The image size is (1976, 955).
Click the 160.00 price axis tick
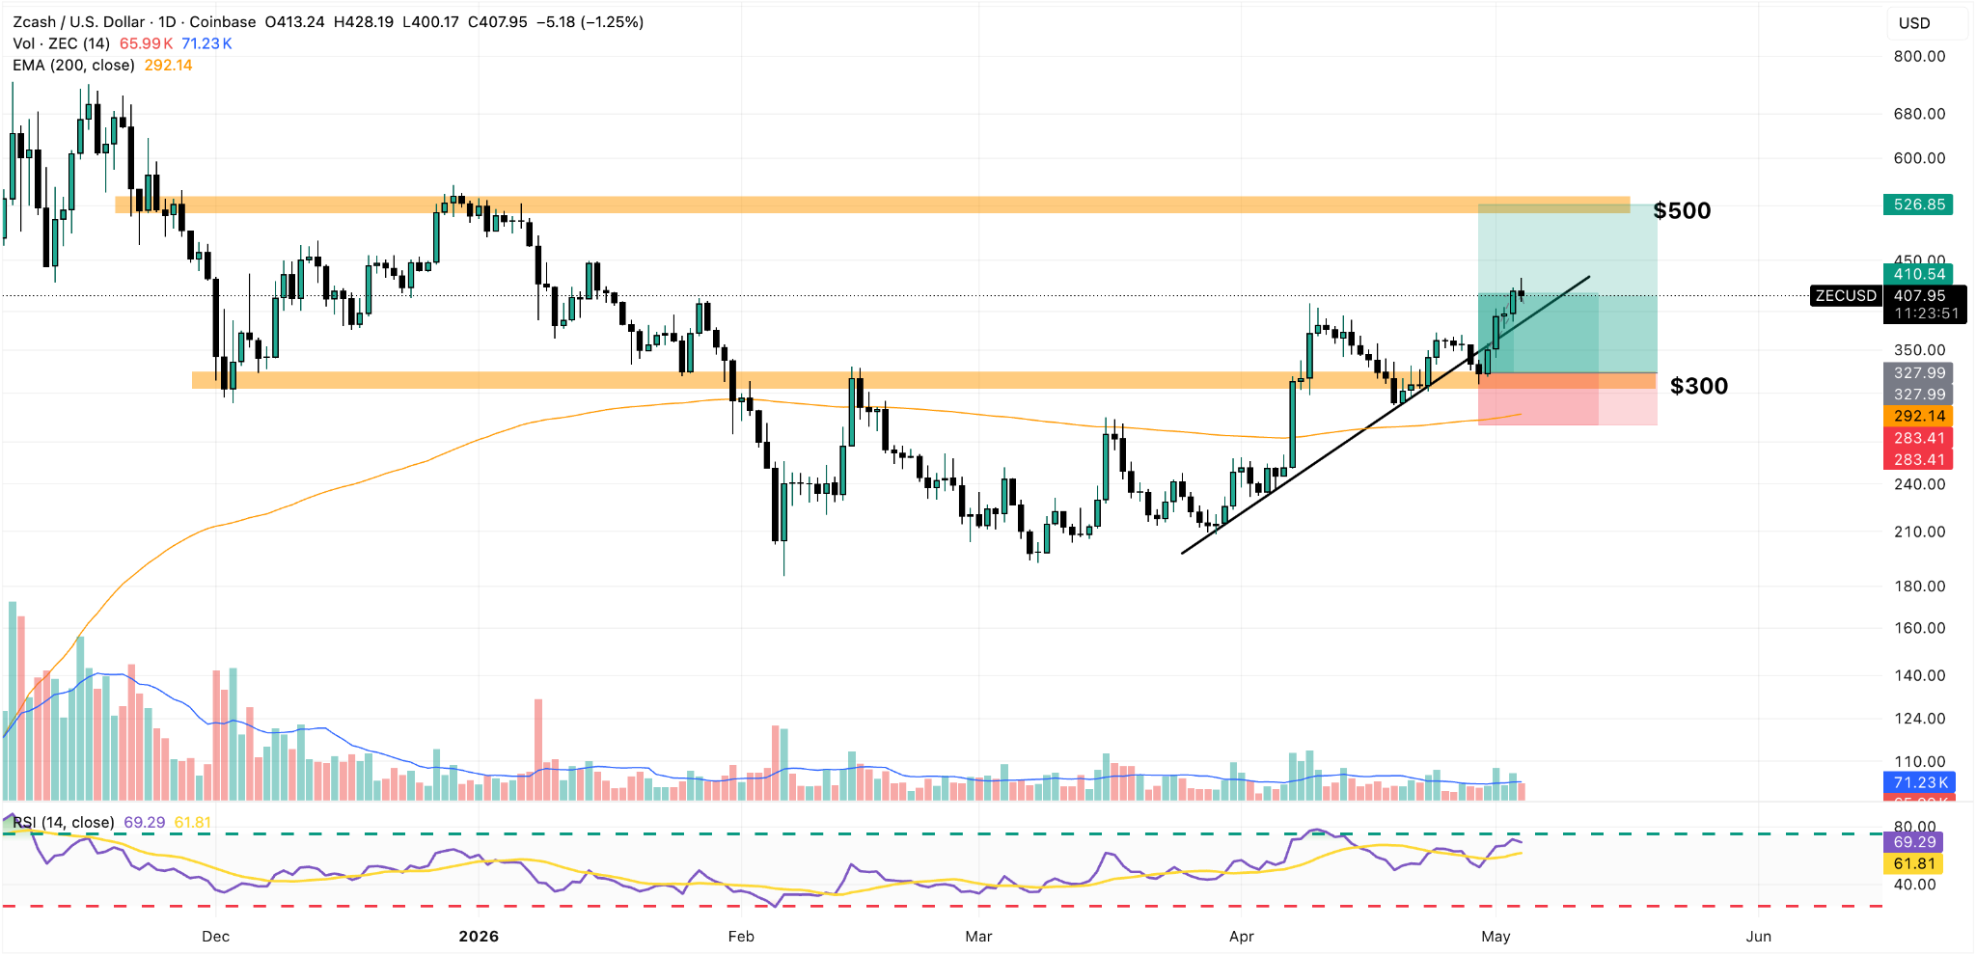1919,627
